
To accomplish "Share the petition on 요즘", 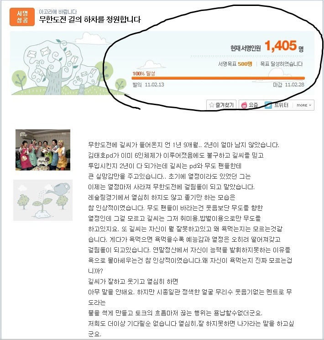I will pos(250,106).
